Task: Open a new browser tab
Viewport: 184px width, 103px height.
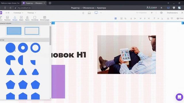Action: 50,3
